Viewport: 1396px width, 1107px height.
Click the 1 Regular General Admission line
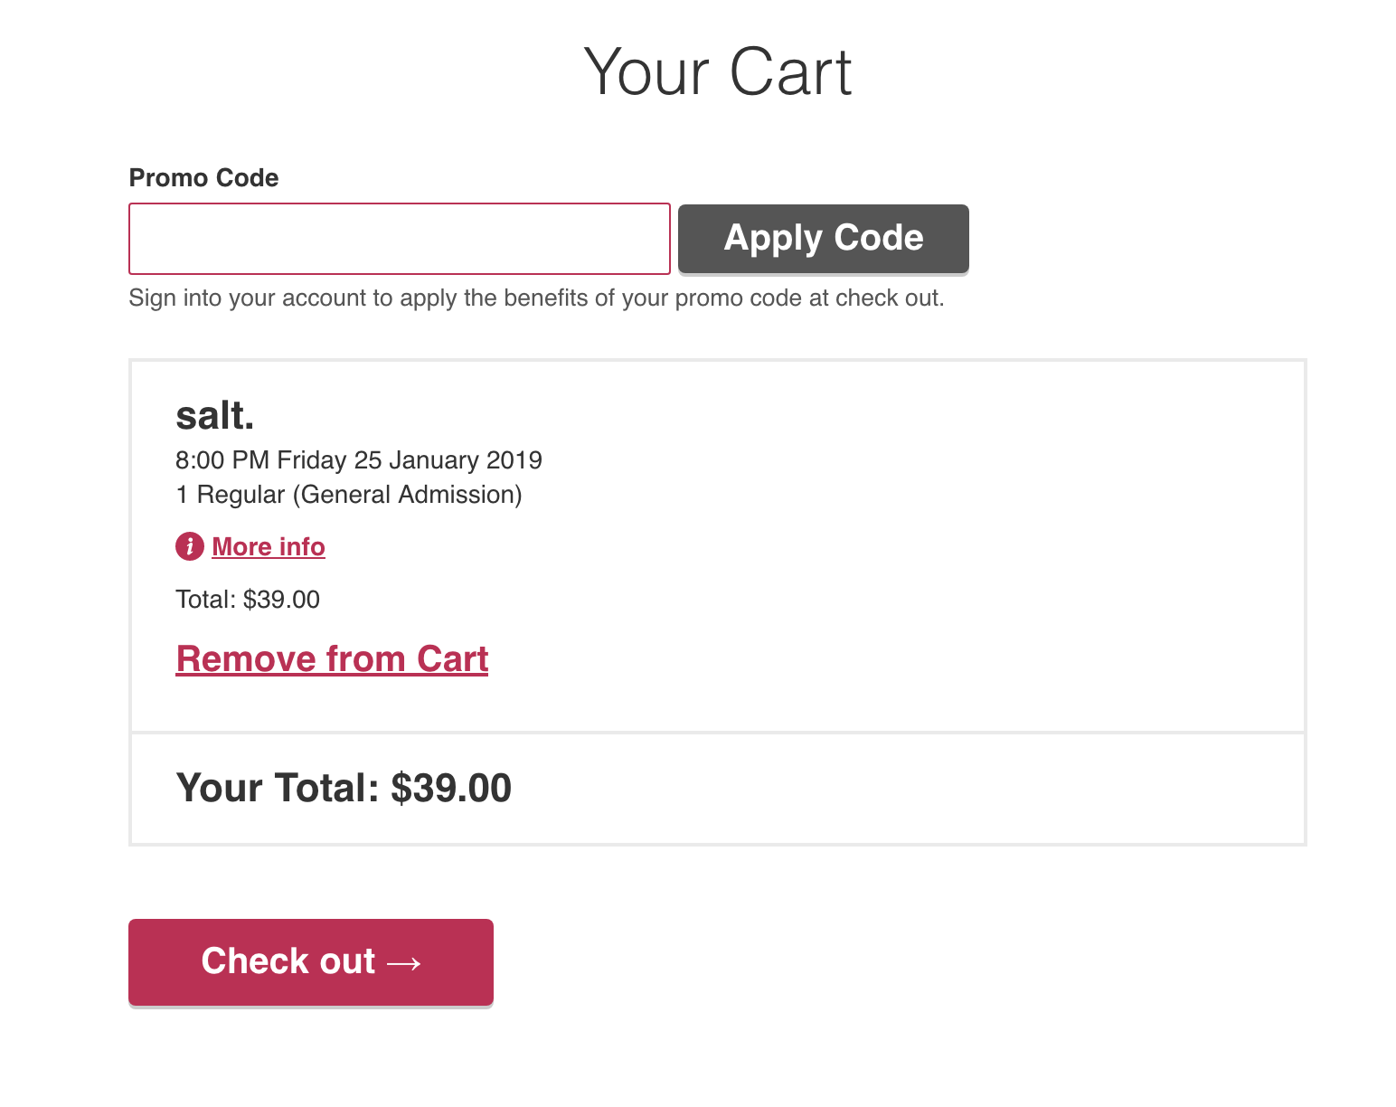pos(348,495)
